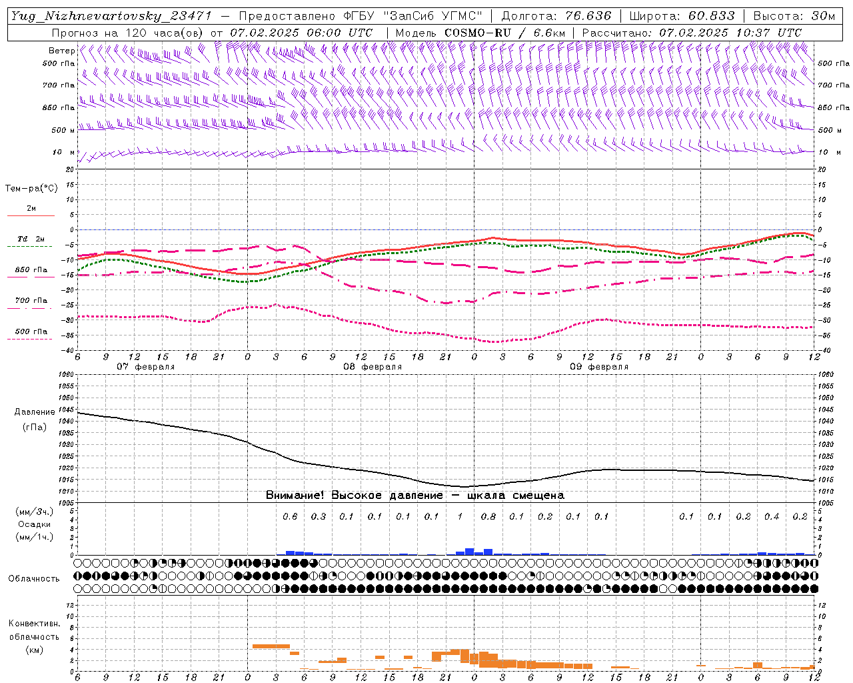Screen dimensions: 853x683
Task: Click the Рассчитано: 07.02.2025 10:37 UTC text
Action: point(692,33)
